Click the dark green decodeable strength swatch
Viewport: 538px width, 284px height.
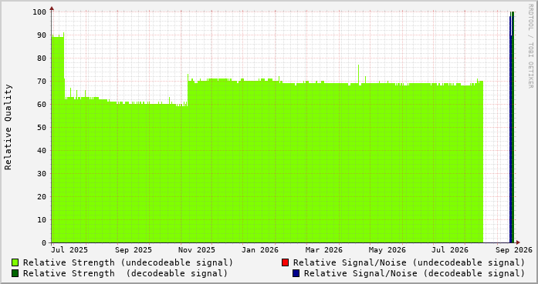[x=15, y=273]
